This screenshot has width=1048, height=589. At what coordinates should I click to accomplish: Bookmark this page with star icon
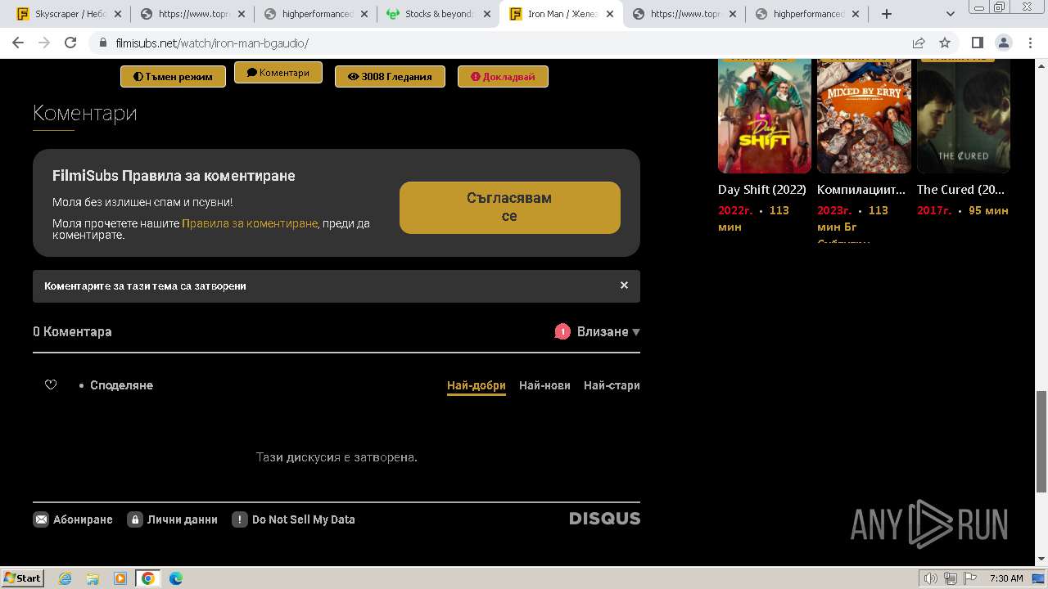(945, 43)
